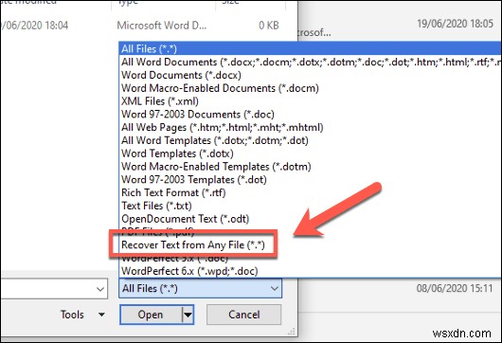This screenshot has height=343, width=502.
Task: Click the Cancel button
Action: coord(244,315)
